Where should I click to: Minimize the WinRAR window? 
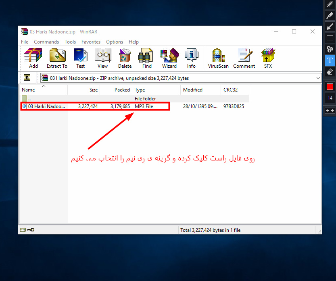(276, 32)
